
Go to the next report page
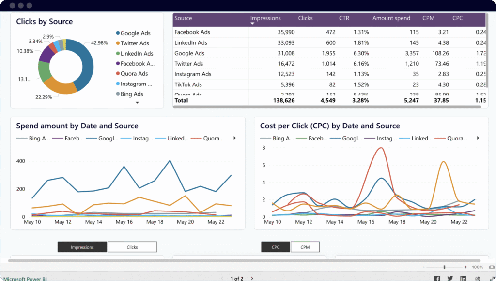(252, 278)
